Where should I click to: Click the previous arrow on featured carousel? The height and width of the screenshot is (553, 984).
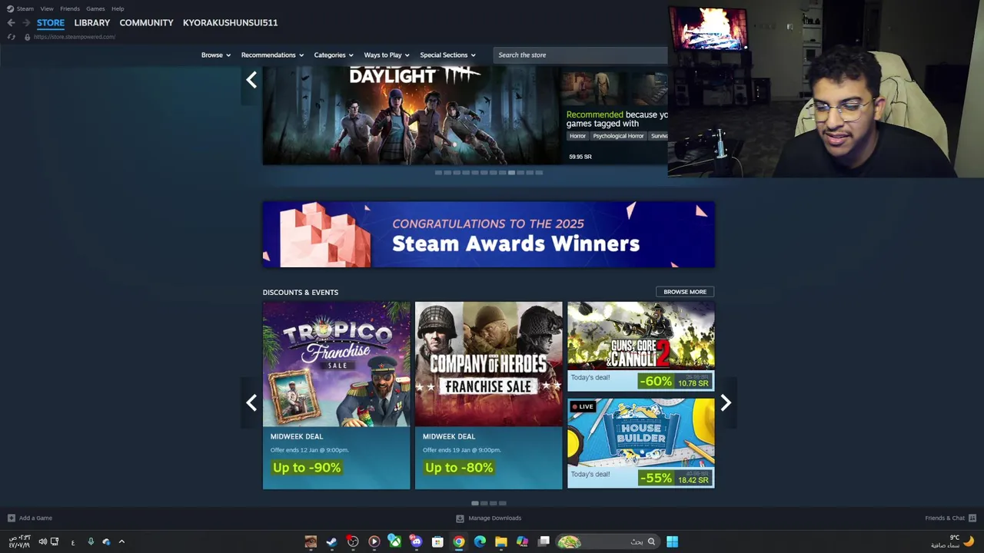pyautogui.click(x=251, y=80)
